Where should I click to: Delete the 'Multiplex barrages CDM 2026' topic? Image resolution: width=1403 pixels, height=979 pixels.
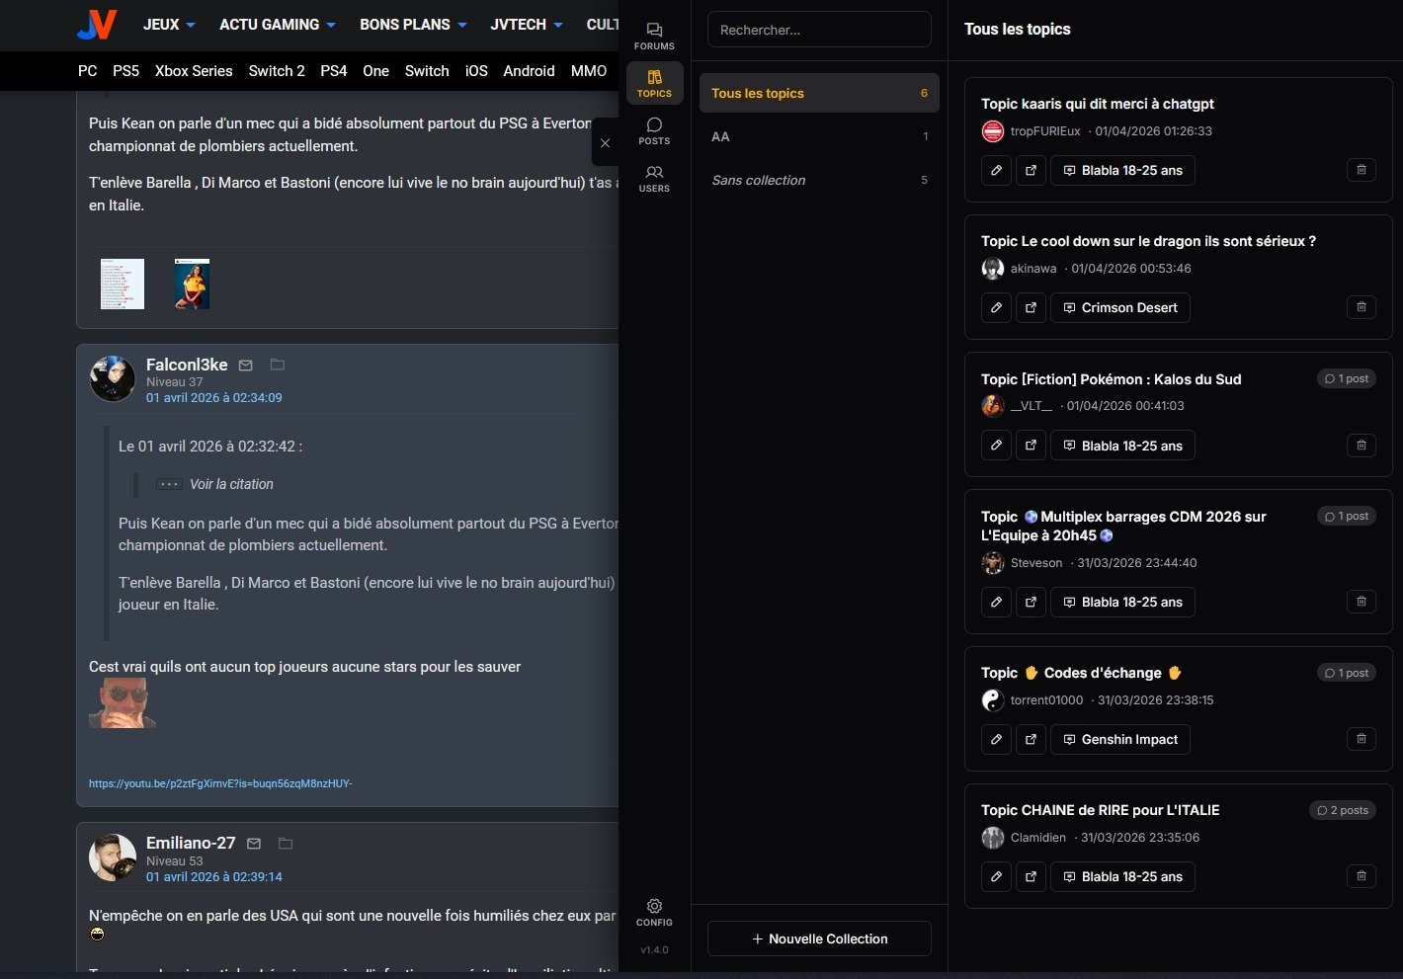1362,602
